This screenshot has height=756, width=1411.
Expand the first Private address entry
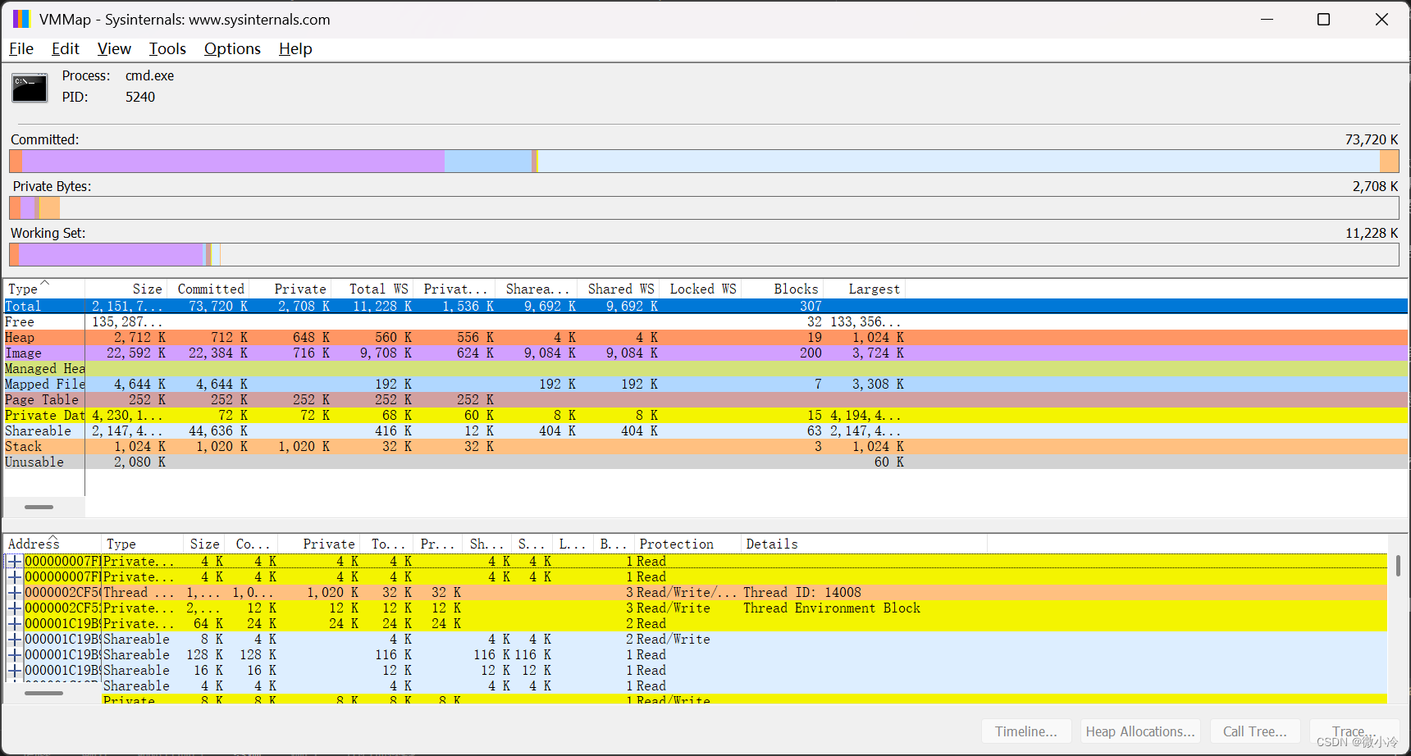(15, 561)
